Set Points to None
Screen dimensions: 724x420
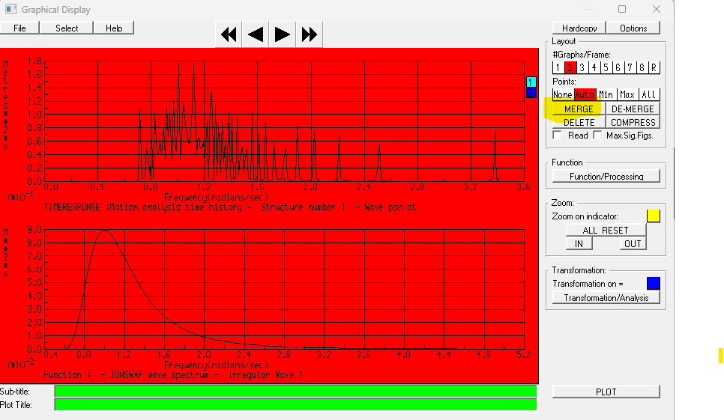click(563, 94)
